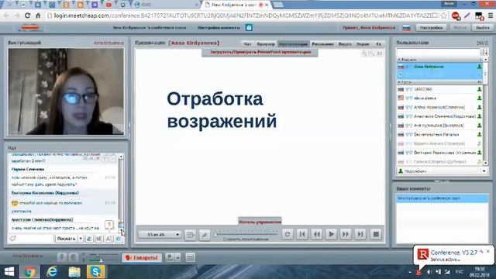The image size is (496, 279).
Task: Click the replay loop icon
Action: tap(288, 234)
